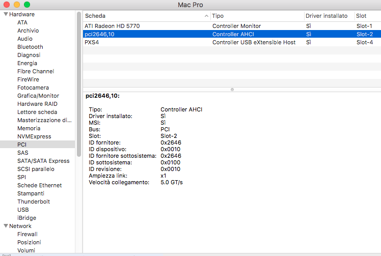Open Firewall under Network
381x256 pixels.
tap(28, 234)
